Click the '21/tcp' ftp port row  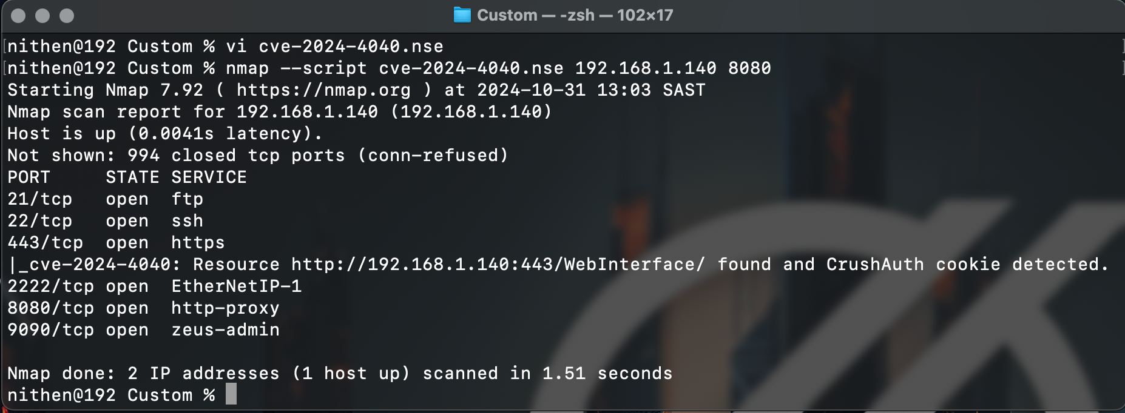(x=105, y=199)
